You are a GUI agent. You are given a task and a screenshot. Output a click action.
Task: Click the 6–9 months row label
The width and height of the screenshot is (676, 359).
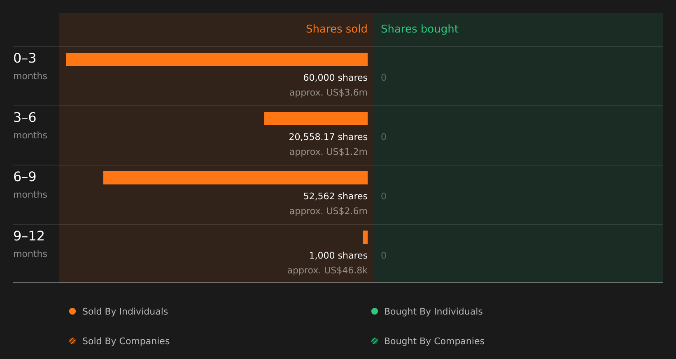(x=30, y=184)
